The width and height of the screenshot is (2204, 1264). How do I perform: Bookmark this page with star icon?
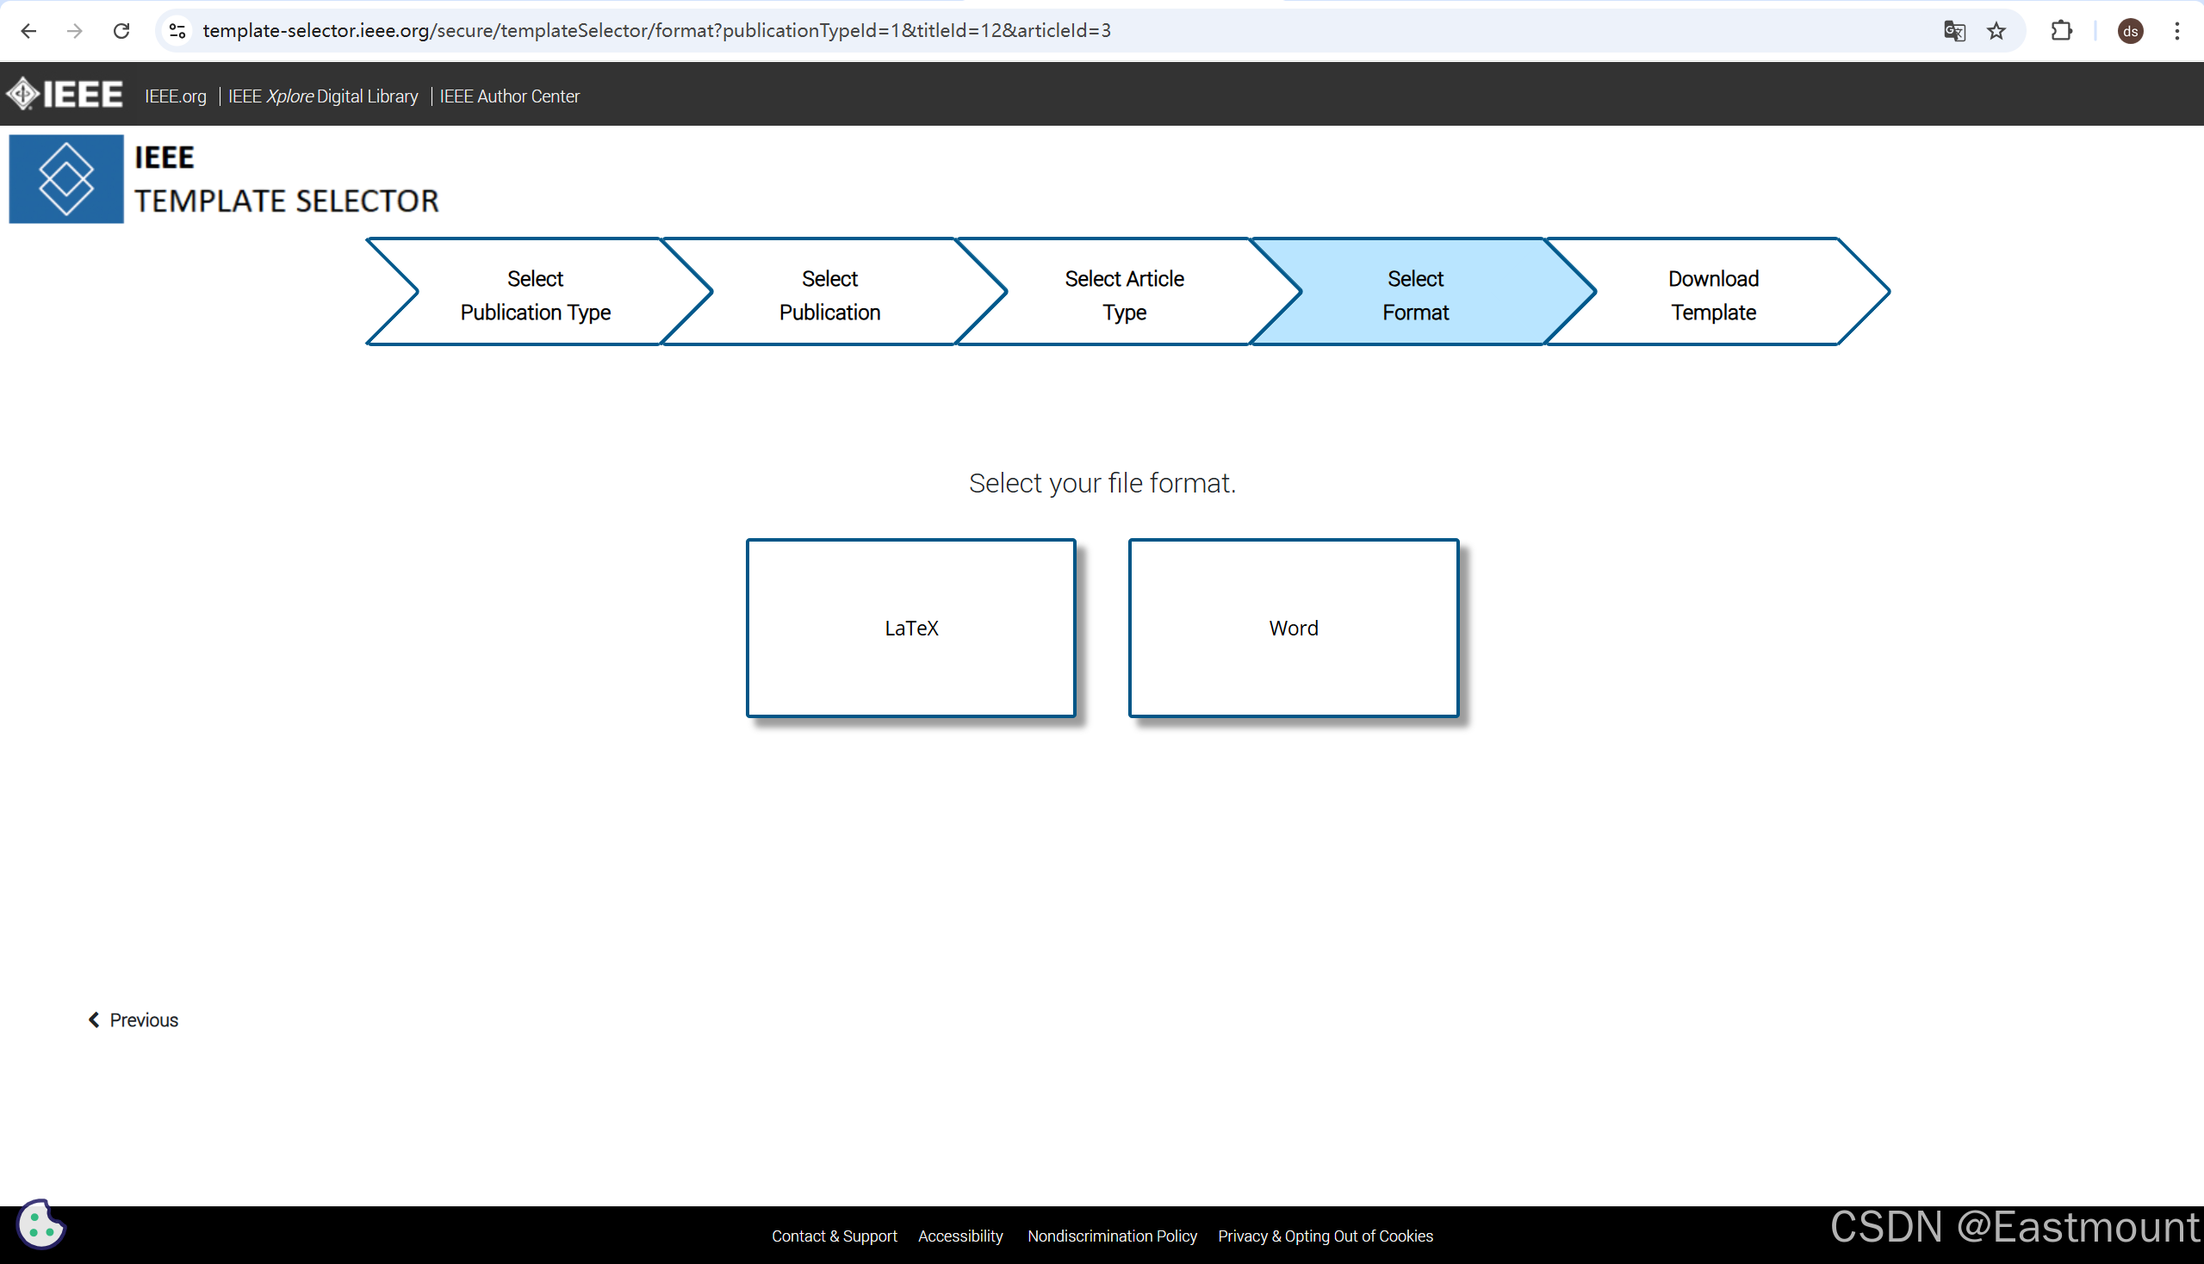[1996, 31]
